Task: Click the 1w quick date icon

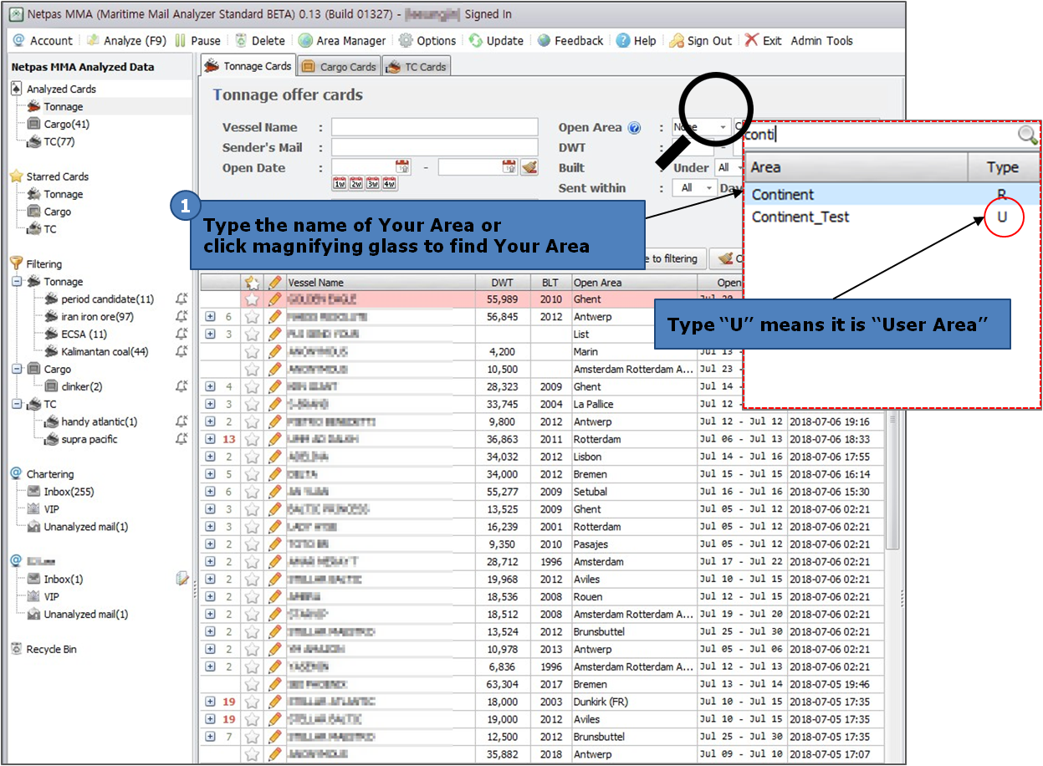Action: 340,184
